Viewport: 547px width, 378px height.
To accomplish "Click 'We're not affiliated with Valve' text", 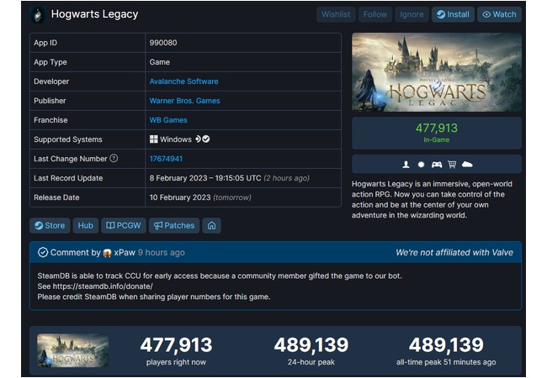I will coord(454,252).
